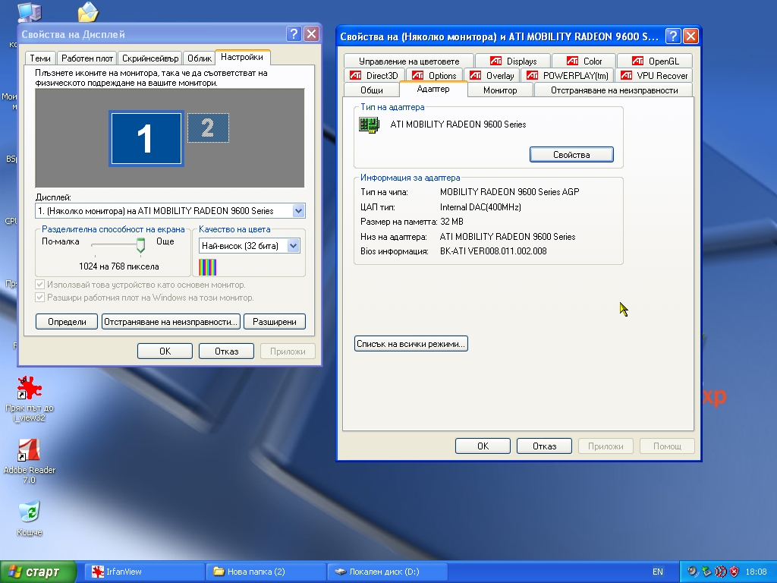Confirm with OK in the ATI adapter window
Image resolution: width=777 pixels, height=583 pixels.
tap(483, 446)
